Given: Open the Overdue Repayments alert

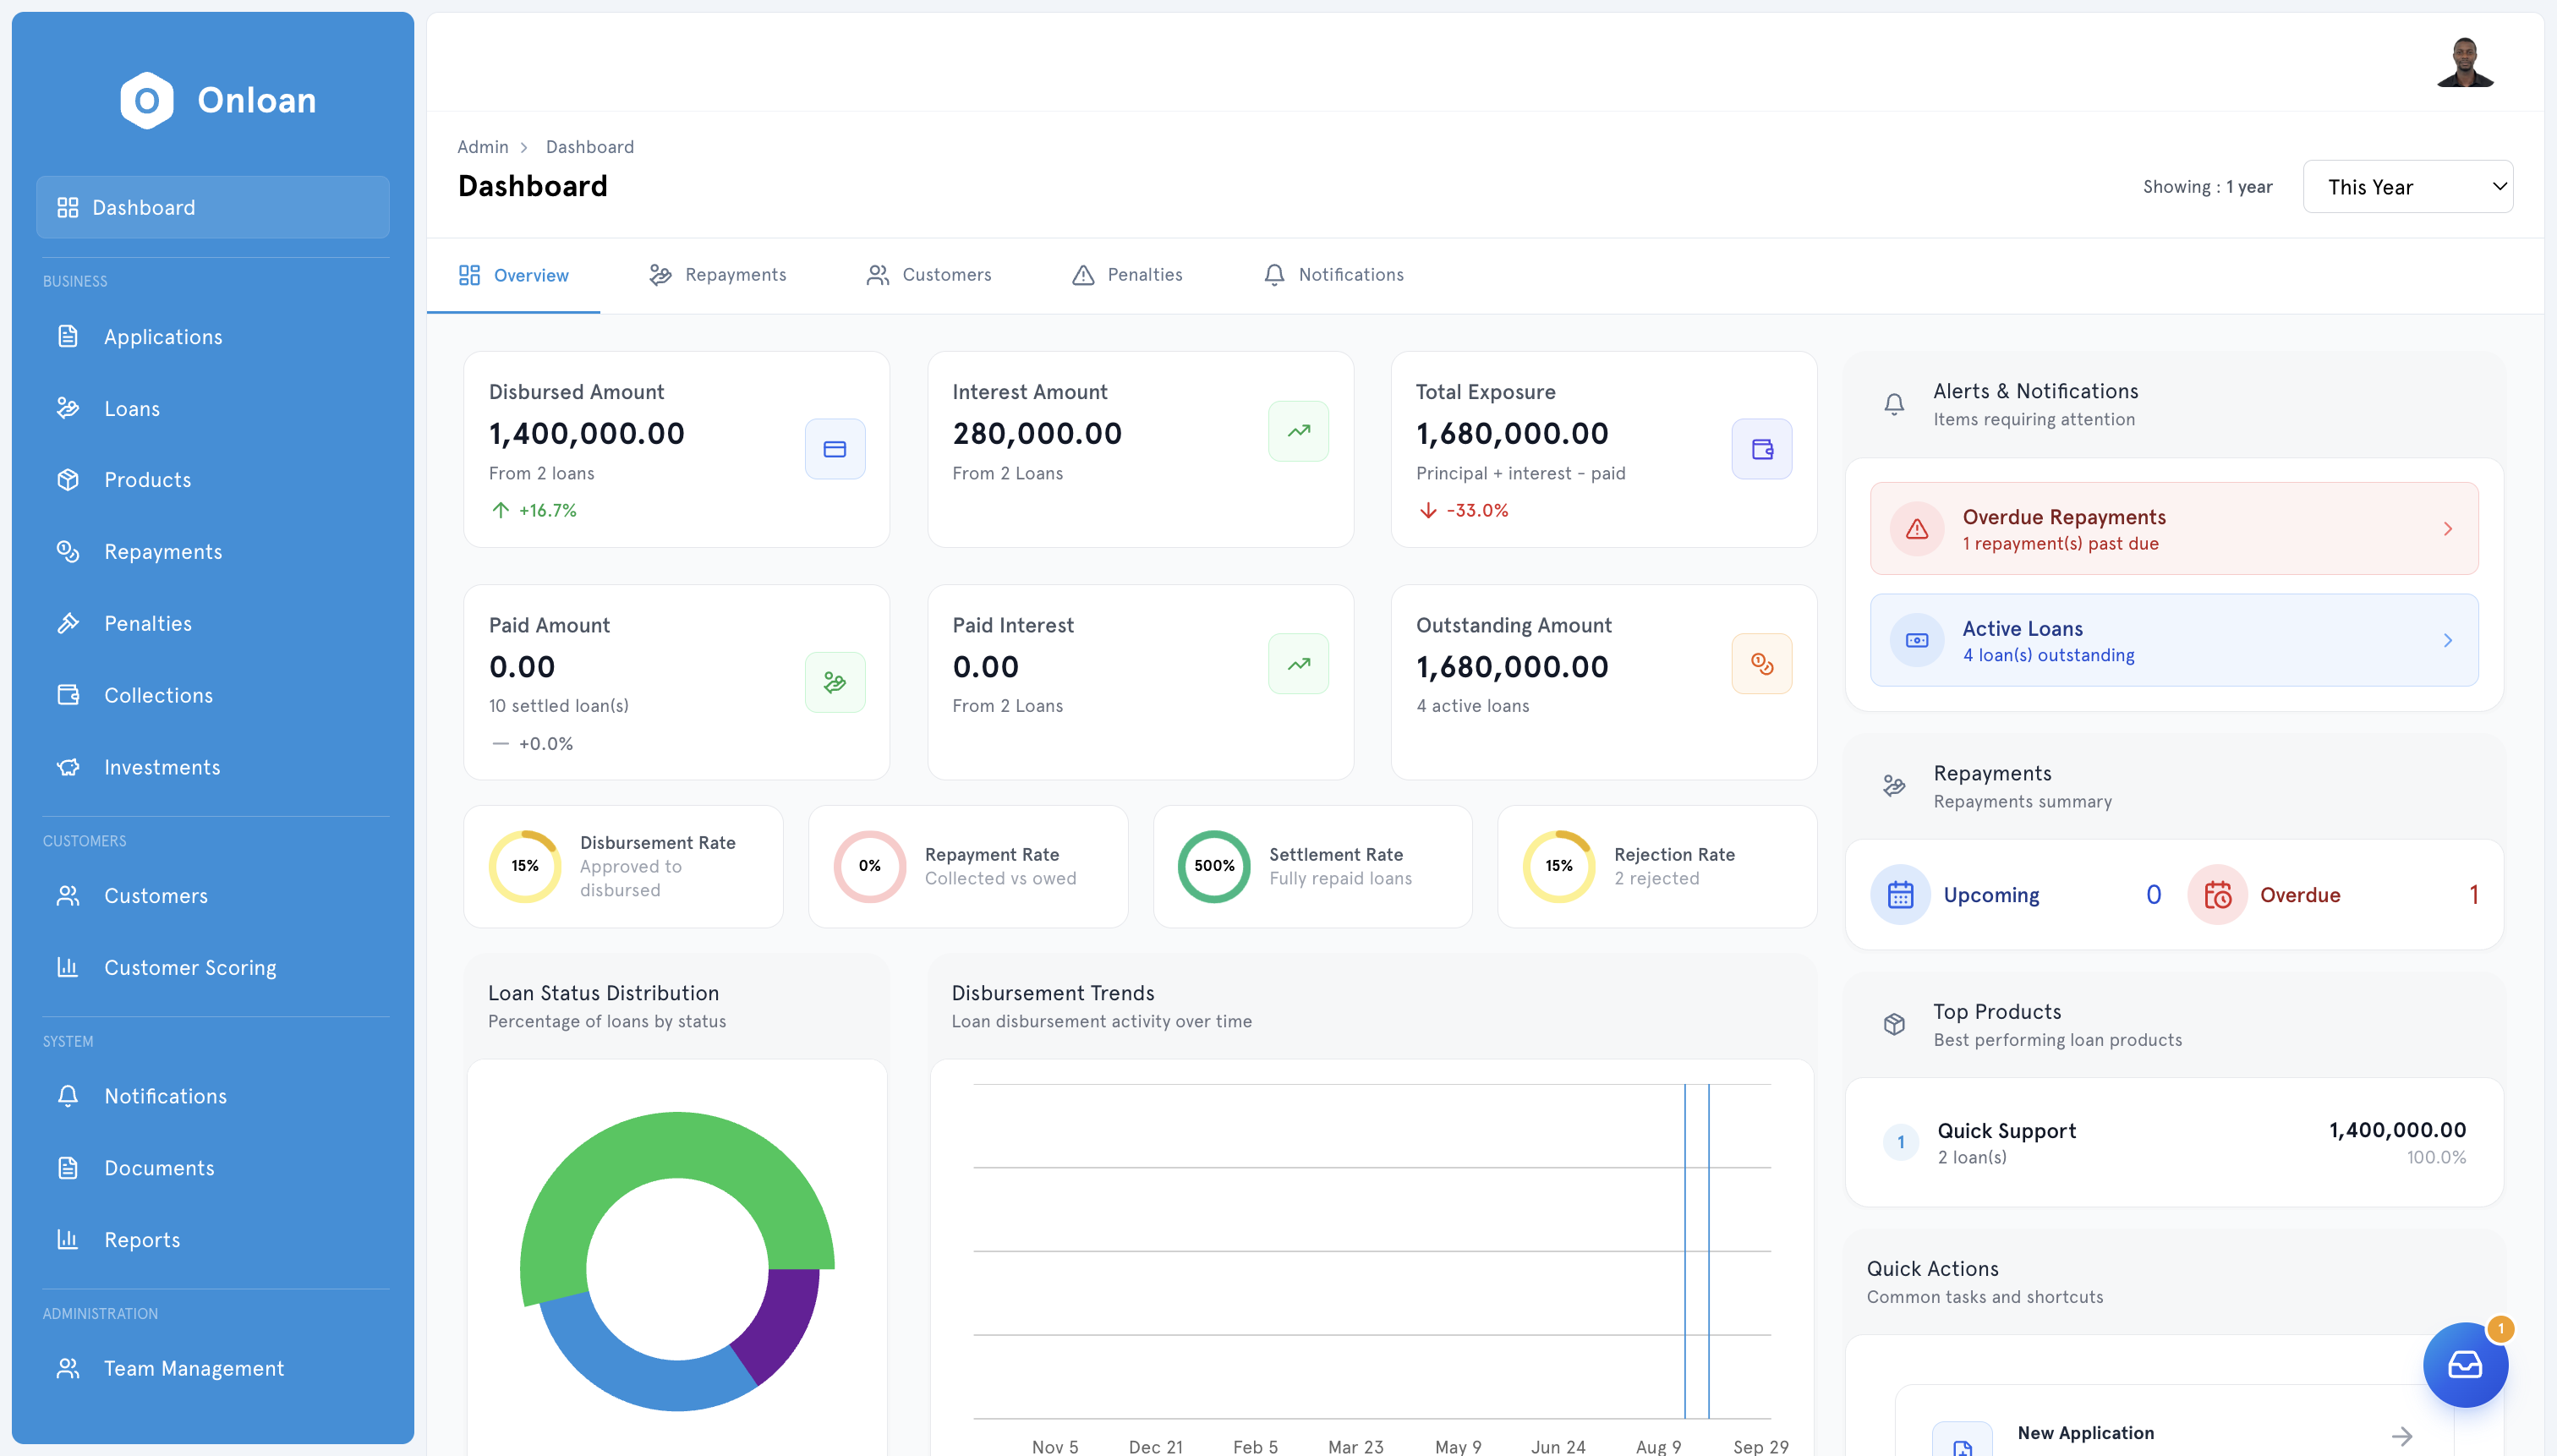Looking at the screenshot, I should (x=2174, y=529).
